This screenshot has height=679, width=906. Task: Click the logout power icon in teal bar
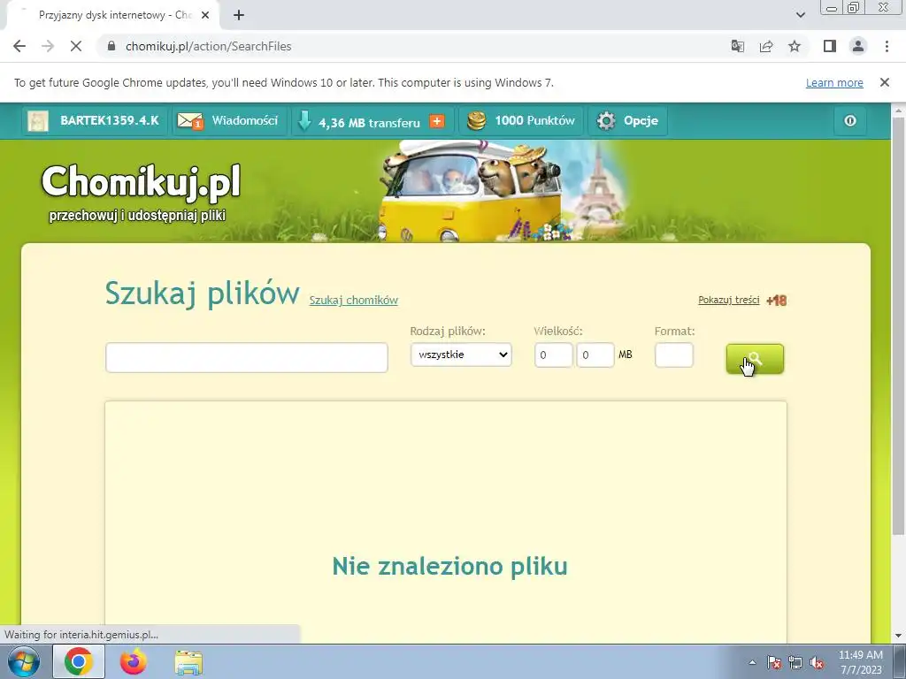[x=850, y=120]
